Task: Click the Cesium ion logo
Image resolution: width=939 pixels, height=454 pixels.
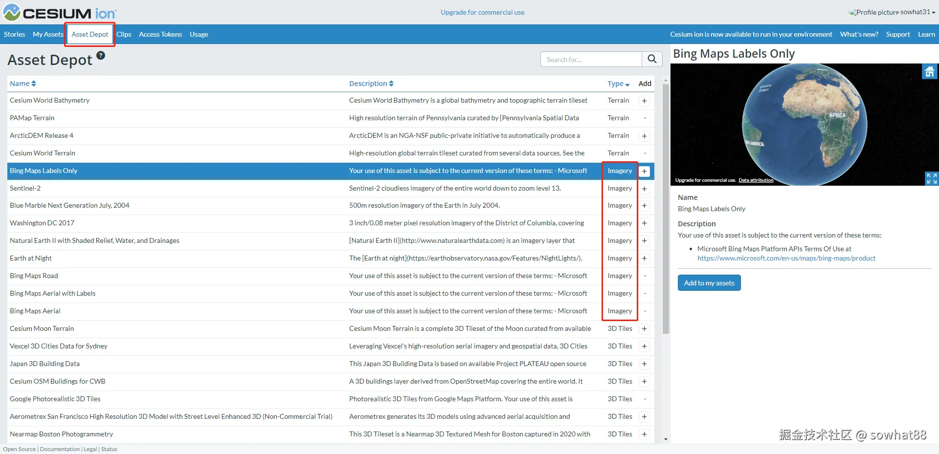Action: coord(60,13)
